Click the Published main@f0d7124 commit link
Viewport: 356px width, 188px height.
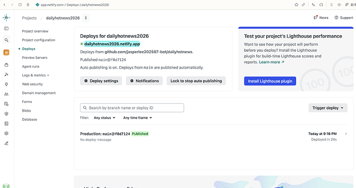(112, 60)
